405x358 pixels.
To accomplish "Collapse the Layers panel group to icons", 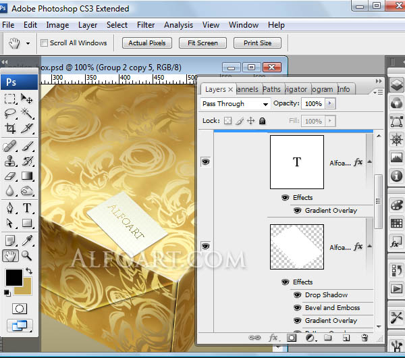I will click(x=379, y=81).
